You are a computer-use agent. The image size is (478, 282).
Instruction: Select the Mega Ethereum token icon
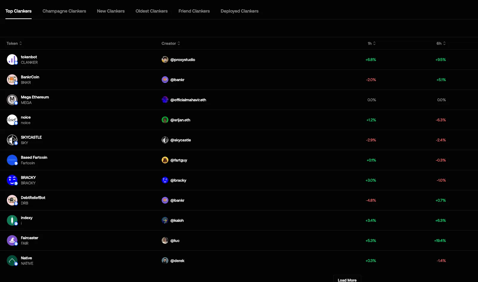(x=12, y=99)
